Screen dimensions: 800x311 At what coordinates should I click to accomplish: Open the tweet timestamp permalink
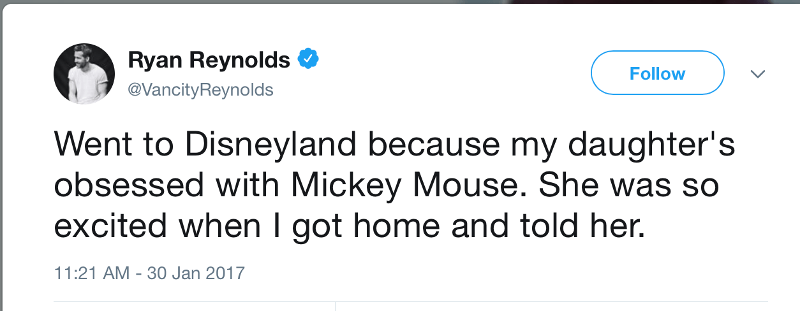[149, 273]
